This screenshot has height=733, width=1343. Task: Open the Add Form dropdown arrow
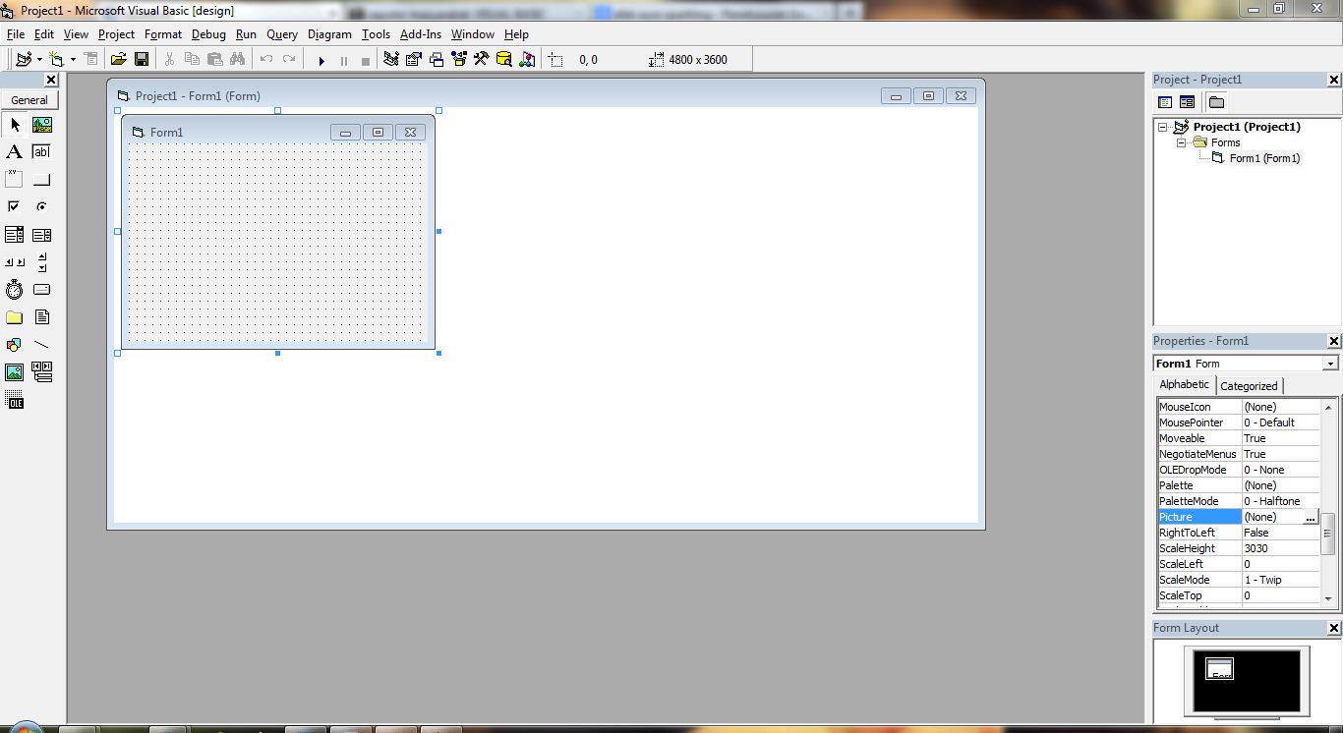(73, 60)
